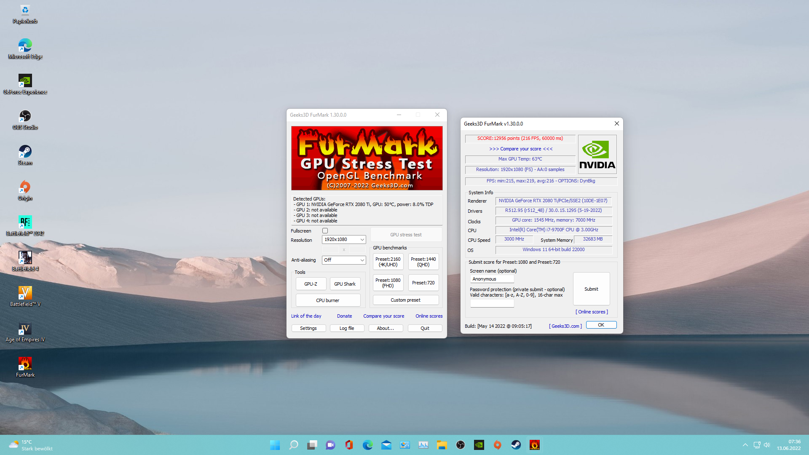Viewport: 809px width, 455px height.
Task: Launch the GPU-Z tool button
Action: point(311,284)
